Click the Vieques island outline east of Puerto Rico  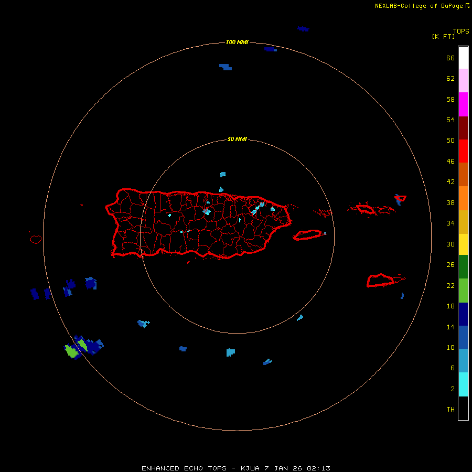coord(308,235)
